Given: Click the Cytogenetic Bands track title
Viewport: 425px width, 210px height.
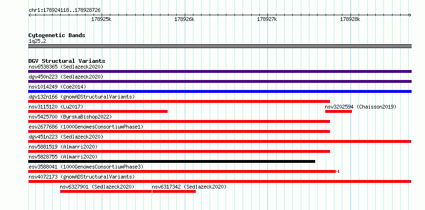Looking at the screenshot, I should (x=57, y=35).
